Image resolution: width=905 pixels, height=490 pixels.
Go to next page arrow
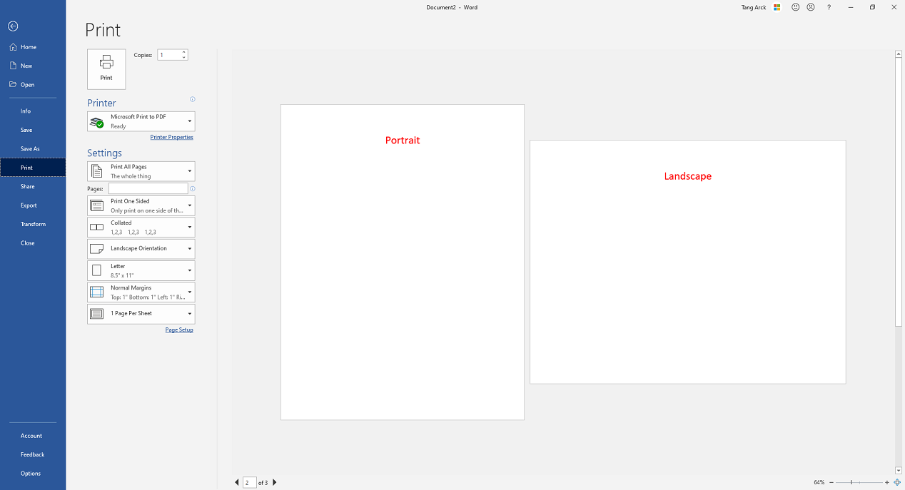[x=275, y=483]
